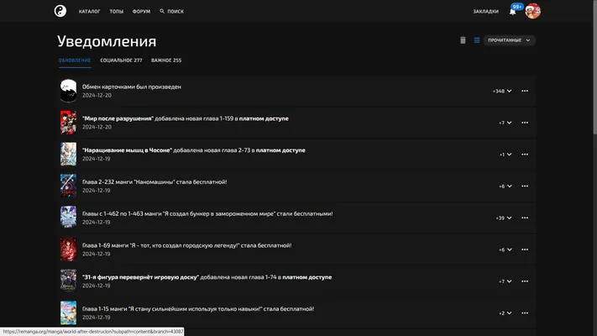The image size is (597, 336).
Task: Open the городскую легенду cover thumbnail
Action: [x=68, y=249]
